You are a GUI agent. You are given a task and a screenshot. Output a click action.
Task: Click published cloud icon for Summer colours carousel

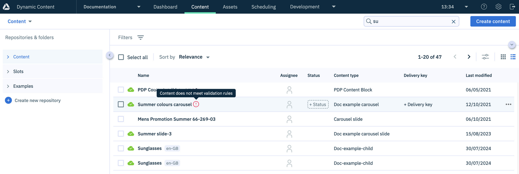pyautogui.click(x=131, y=104)
